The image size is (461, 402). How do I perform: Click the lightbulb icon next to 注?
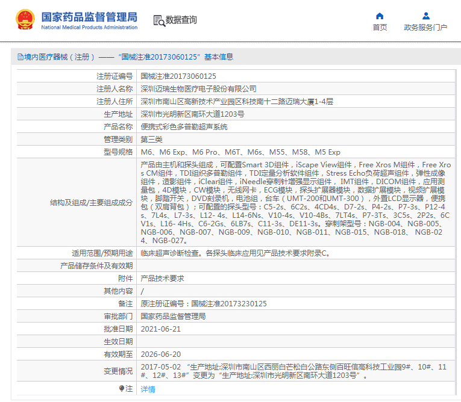pos(121,389)
